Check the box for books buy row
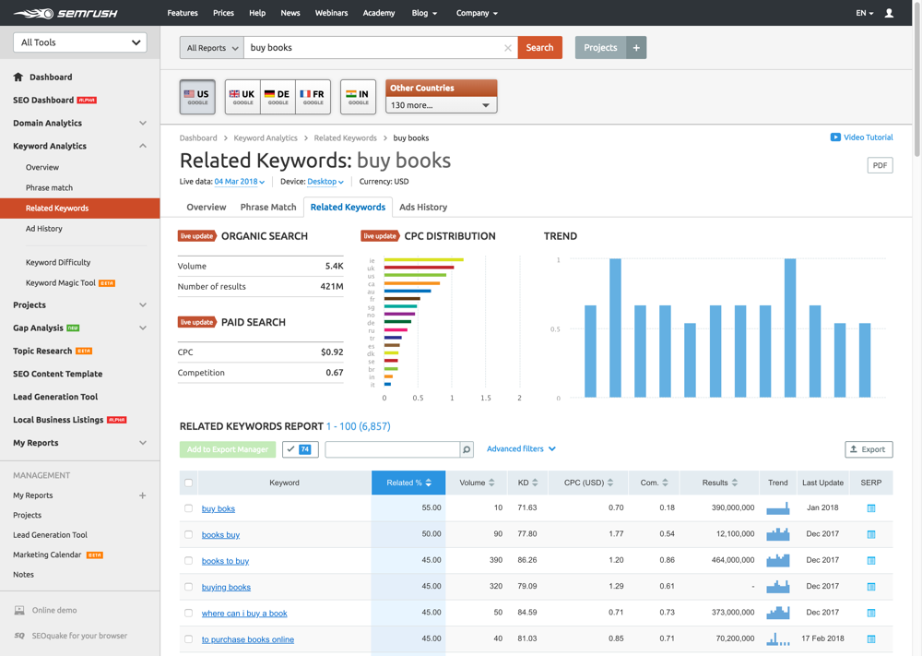The image size is (922, 656). tap(189, 534)
